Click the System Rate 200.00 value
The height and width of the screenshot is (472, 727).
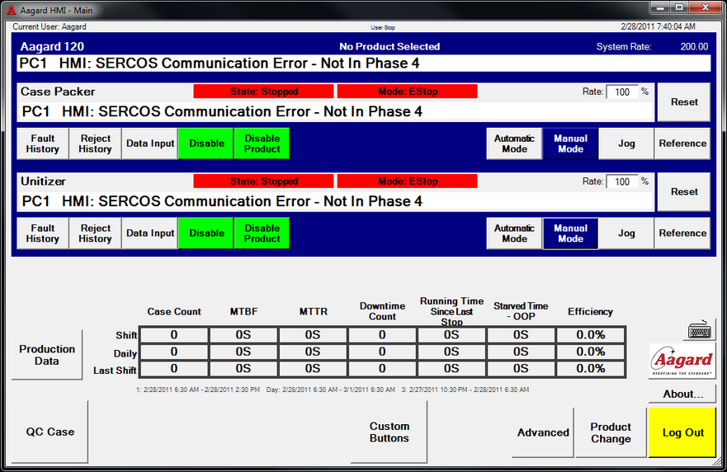[x=694, y=46]
